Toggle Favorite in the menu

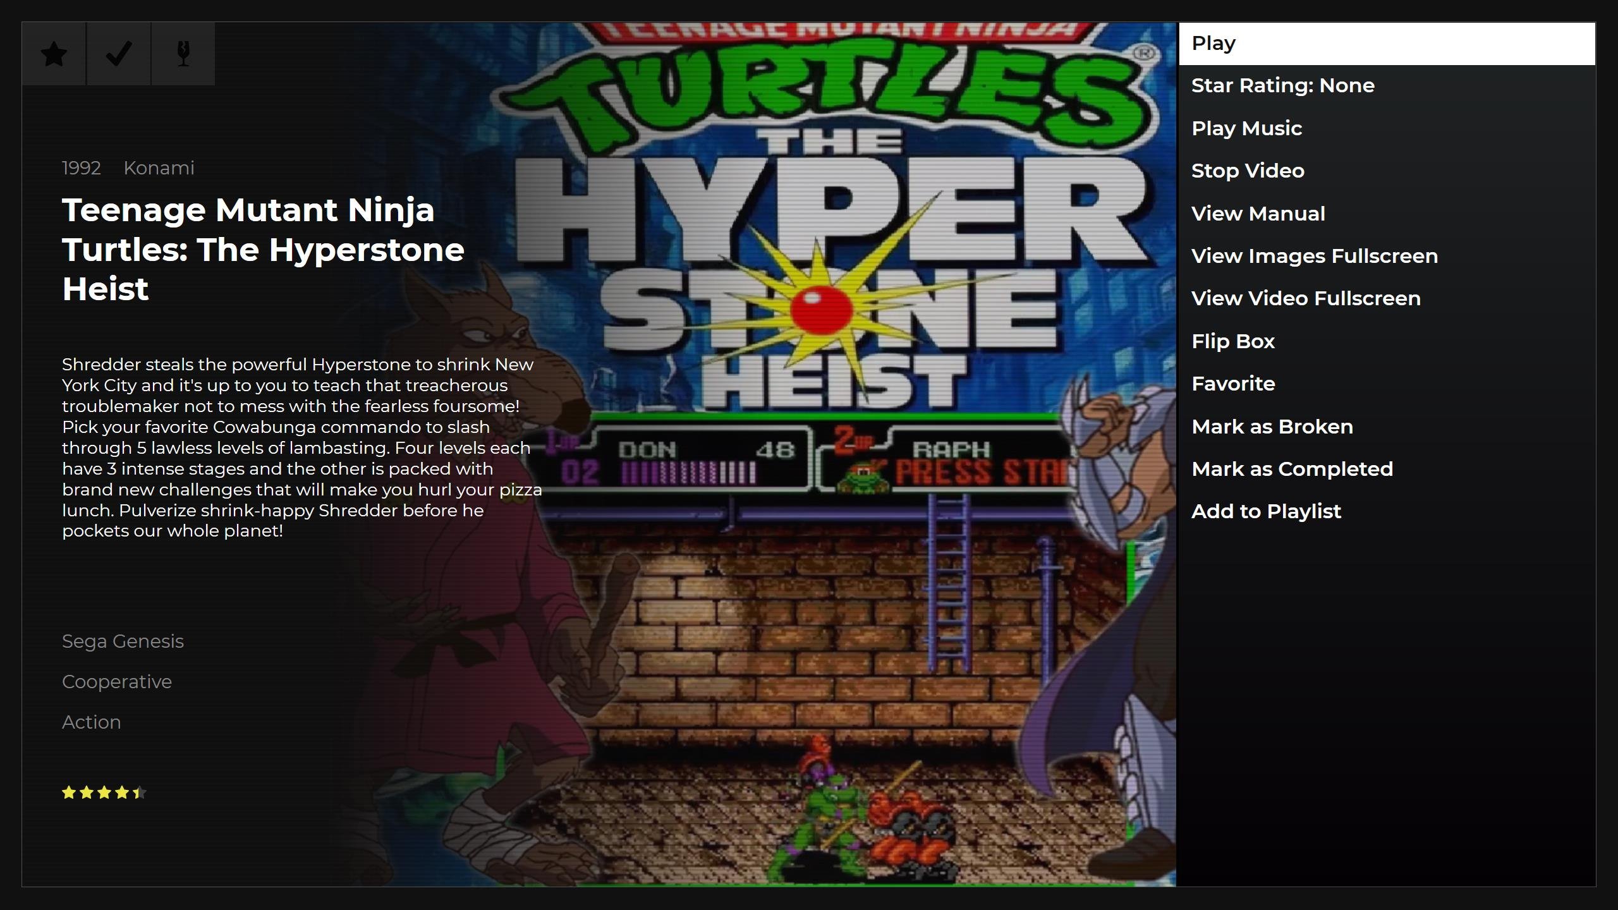click(1387, 384)
